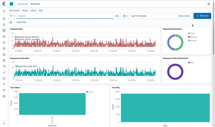Open the Visualize app icon in sidebar

pyautogui.click(x=4, y=25)
